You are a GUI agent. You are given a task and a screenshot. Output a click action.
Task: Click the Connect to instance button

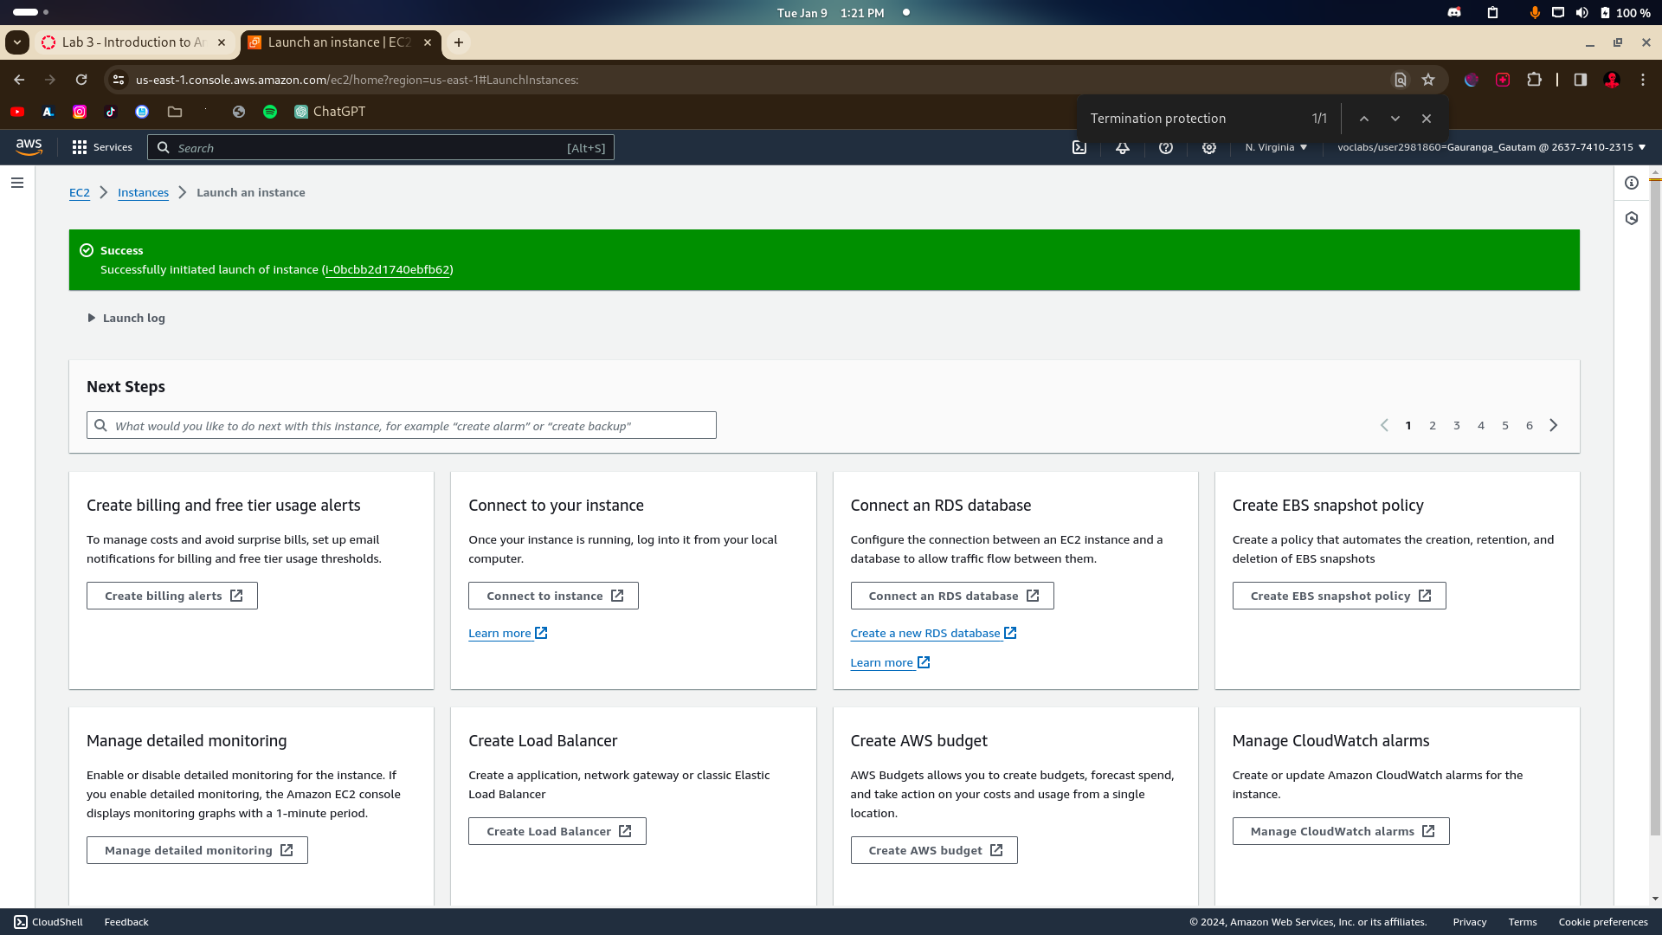click(x=553, y=596)
